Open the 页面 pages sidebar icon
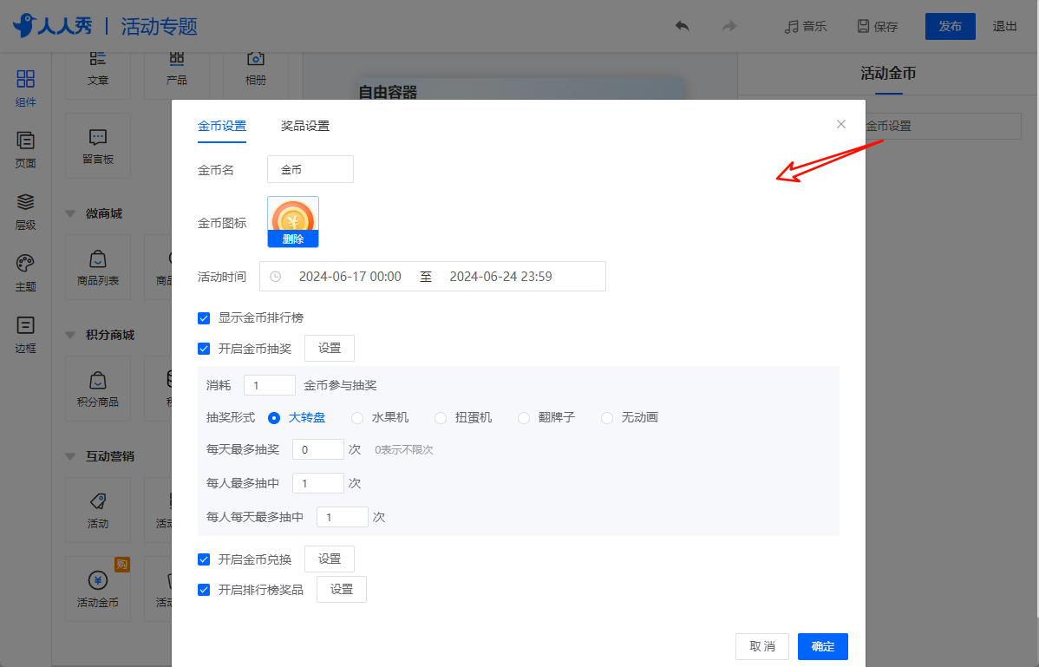Image resolution: width=1039 pixels, height=667 pixels. pyautogui.click(x=25, y=141)
